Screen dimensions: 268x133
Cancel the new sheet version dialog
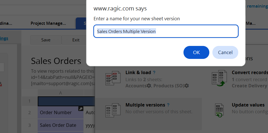click(x=225, y=52)
